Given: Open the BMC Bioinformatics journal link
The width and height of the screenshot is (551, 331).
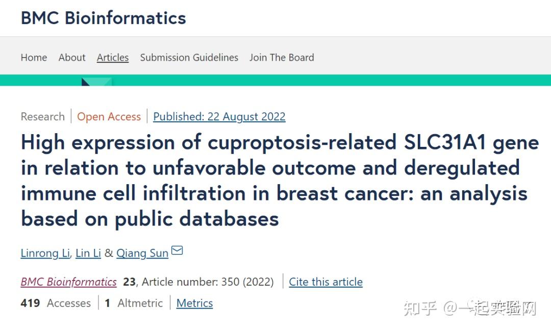Looking at the screenshot, I should tap(68, 282).
